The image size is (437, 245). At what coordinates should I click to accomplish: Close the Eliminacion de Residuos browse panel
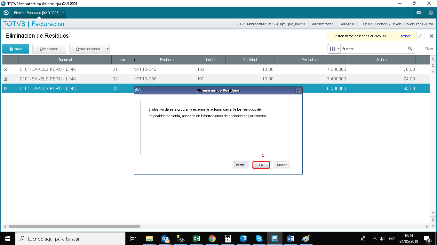pyautogui.click(x=431, y=36)
